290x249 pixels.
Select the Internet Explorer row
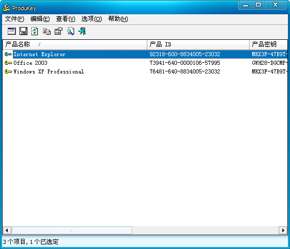pos(145,54)
